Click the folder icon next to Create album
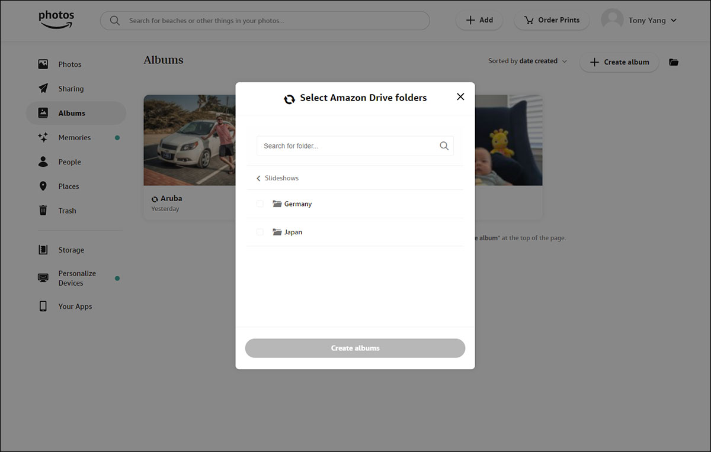 coord(674,62)
